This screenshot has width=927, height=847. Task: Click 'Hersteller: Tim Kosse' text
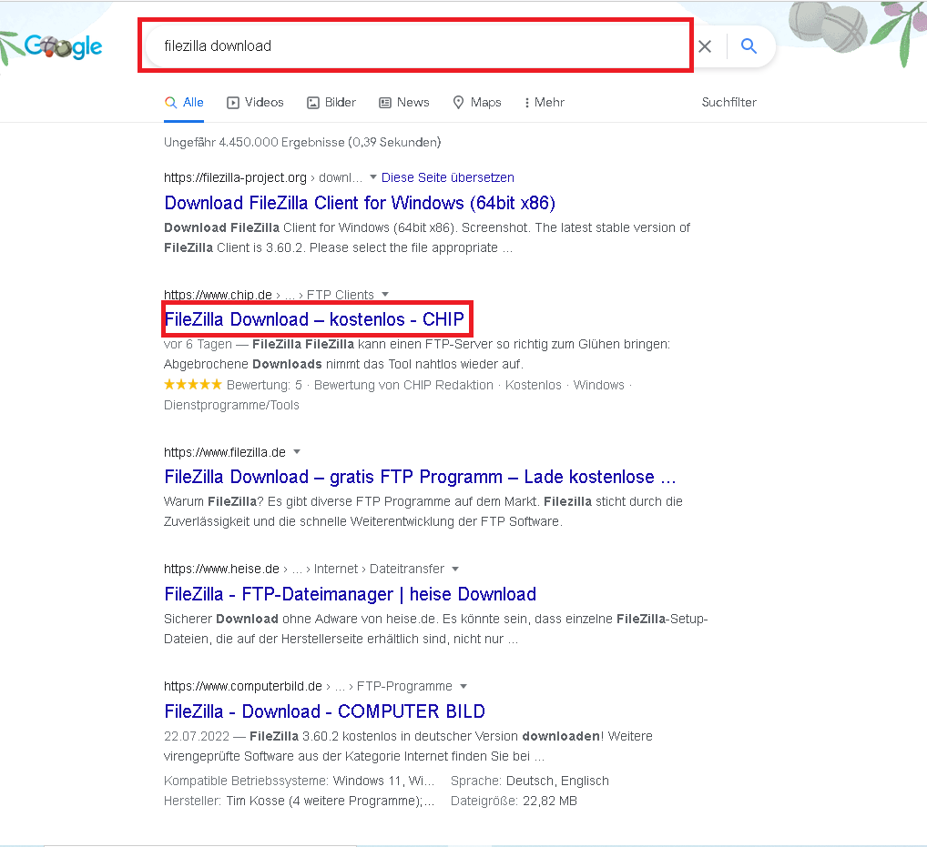point(300,801)
